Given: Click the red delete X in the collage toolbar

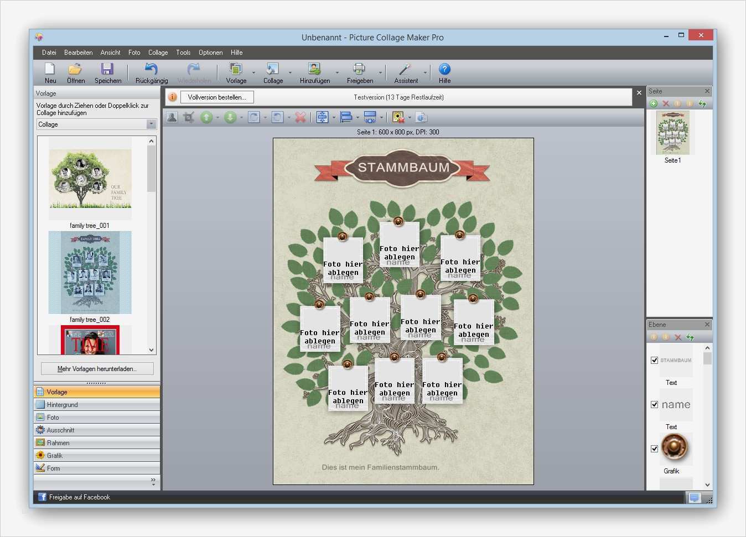Looking at the screenshot, I should 301,117.
